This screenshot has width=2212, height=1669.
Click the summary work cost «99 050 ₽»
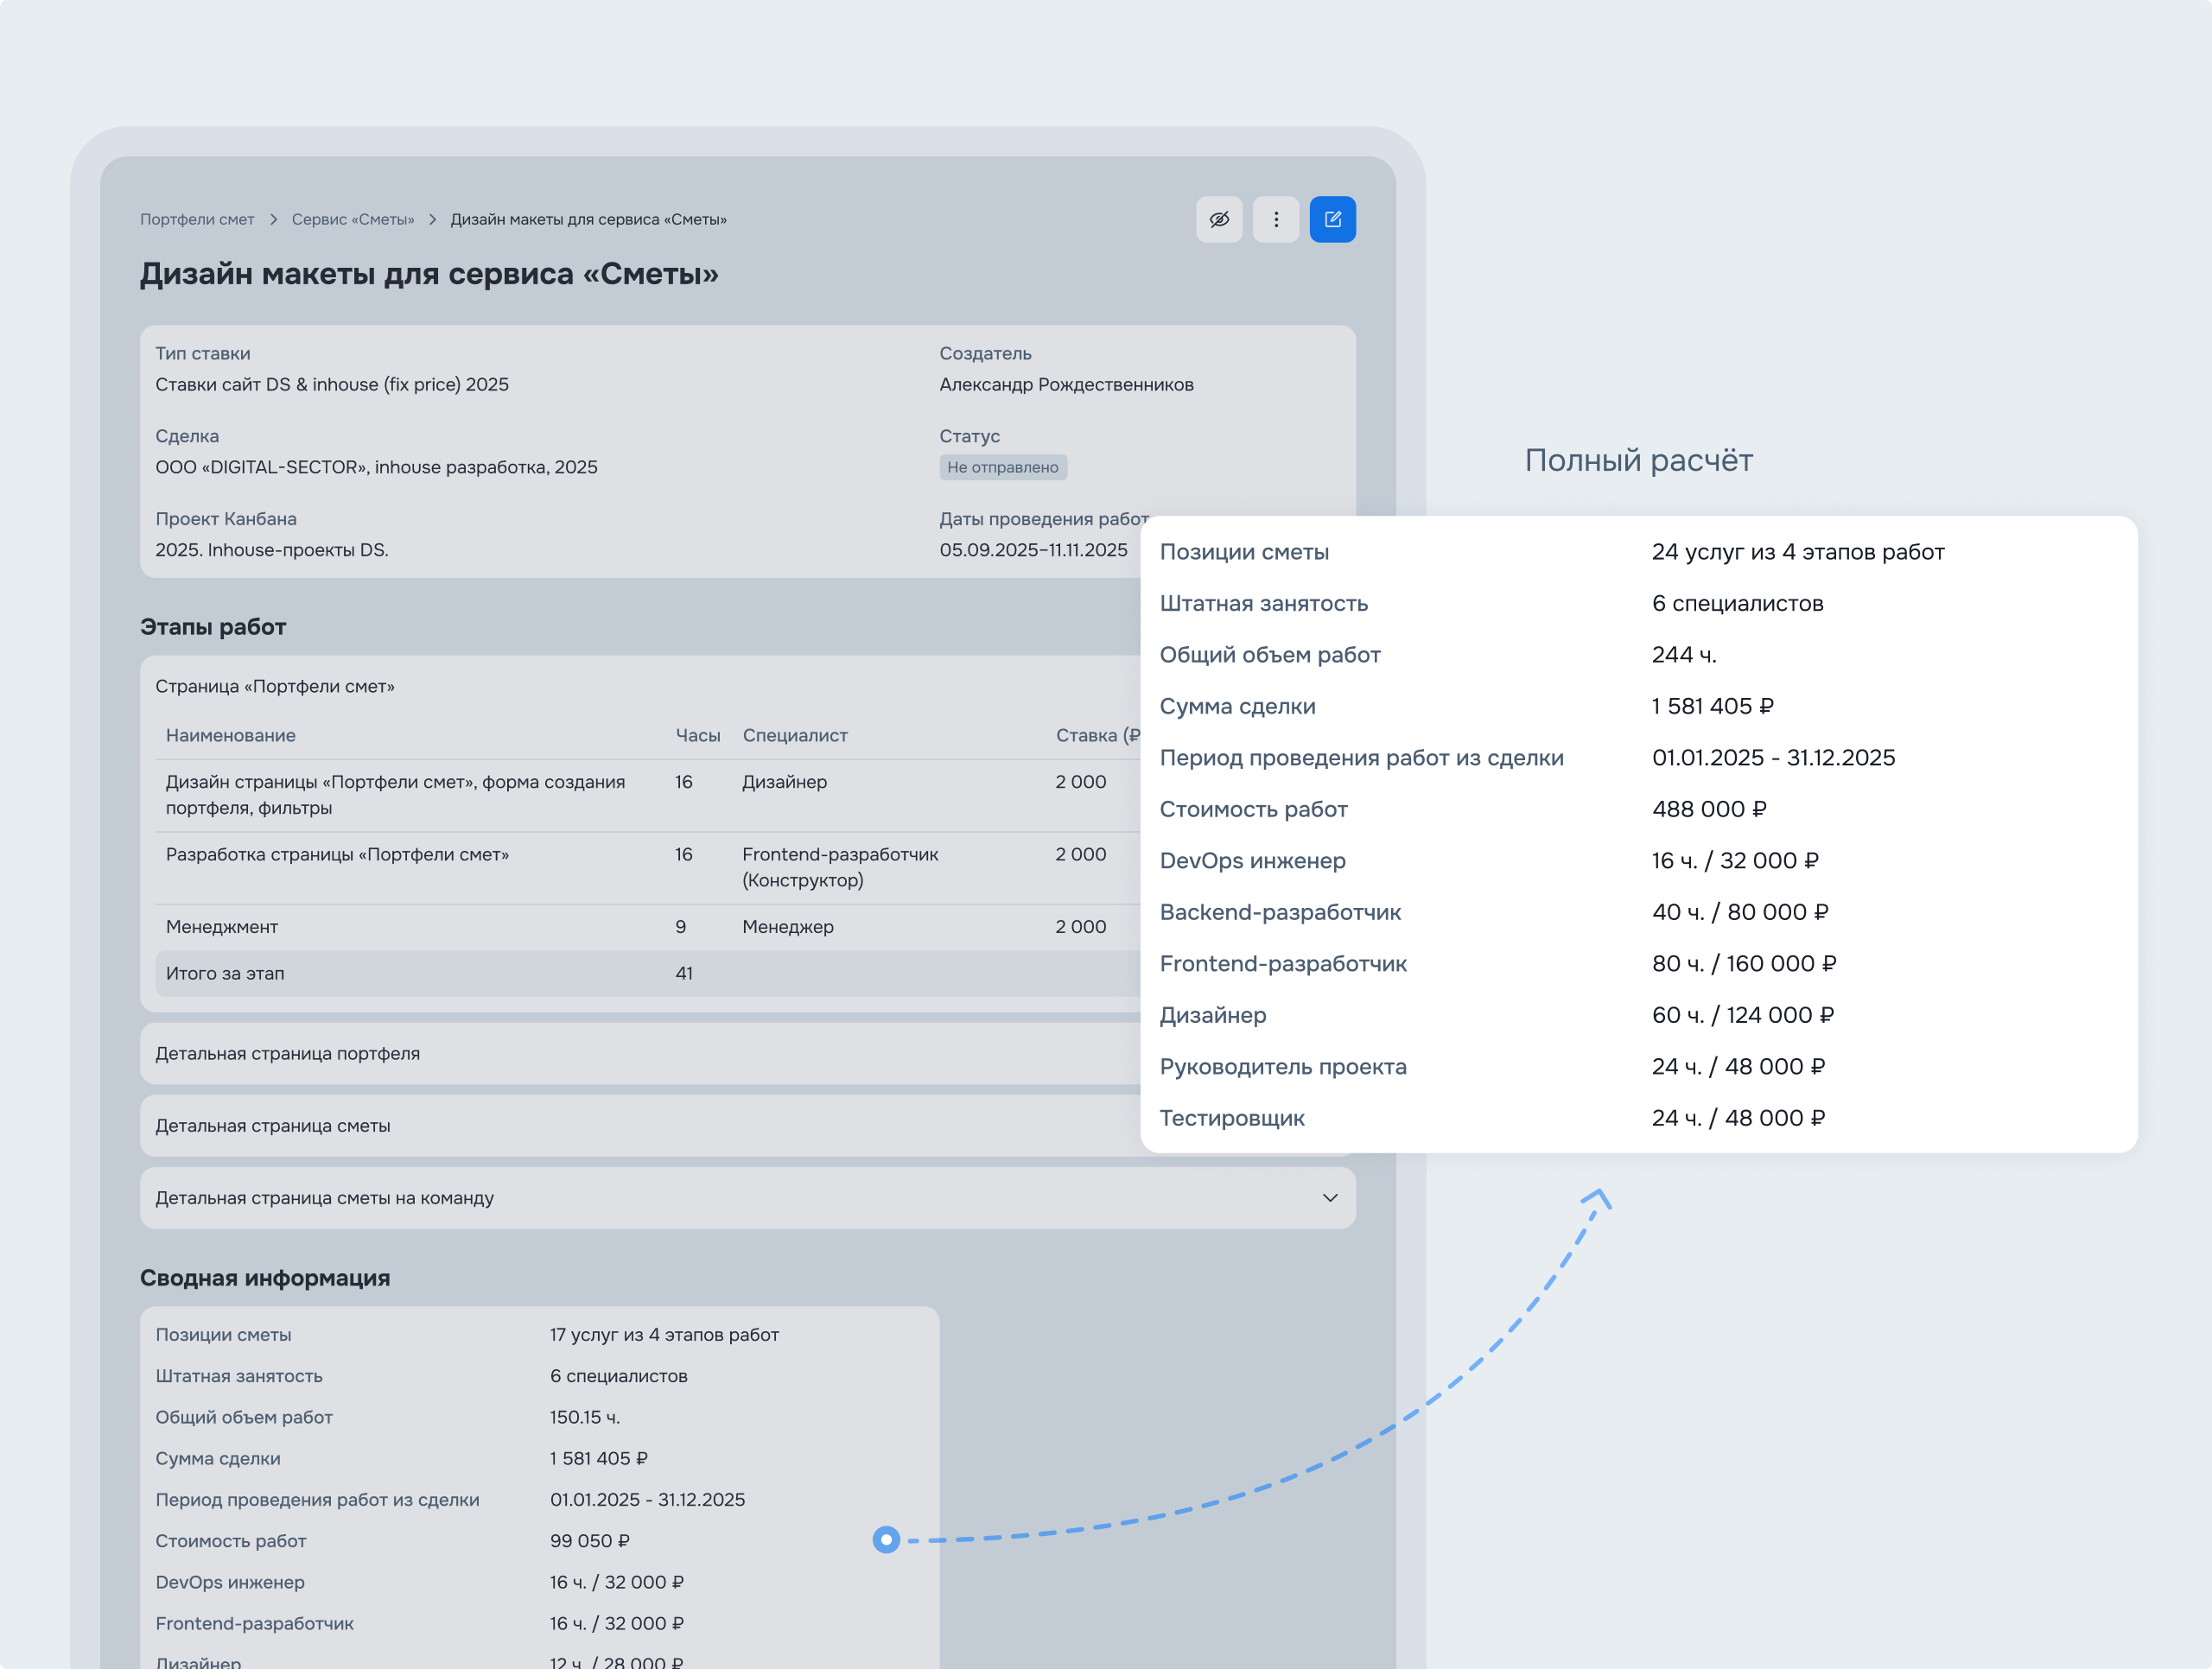click(590, 1541)
